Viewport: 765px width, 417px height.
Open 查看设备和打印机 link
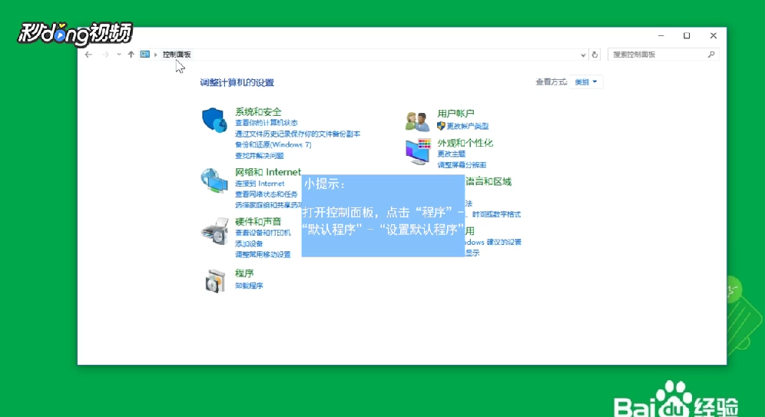tap(263, 233)
